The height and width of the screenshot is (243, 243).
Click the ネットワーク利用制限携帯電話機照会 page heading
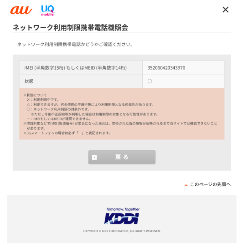click(71, 28)
